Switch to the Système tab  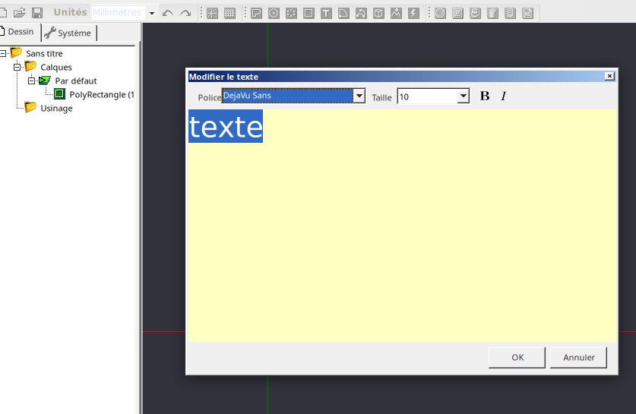(x=68, y=33)
